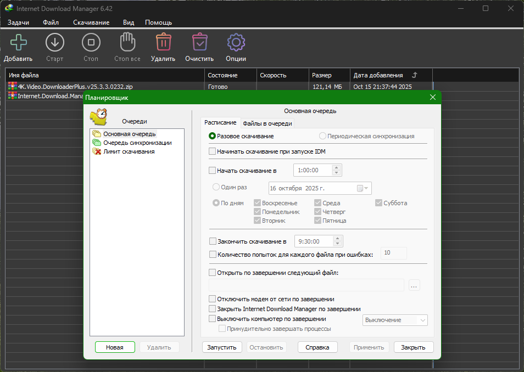
Task: Click the Добавить plus icon in toolbar
Action: [x=18, y=43]
